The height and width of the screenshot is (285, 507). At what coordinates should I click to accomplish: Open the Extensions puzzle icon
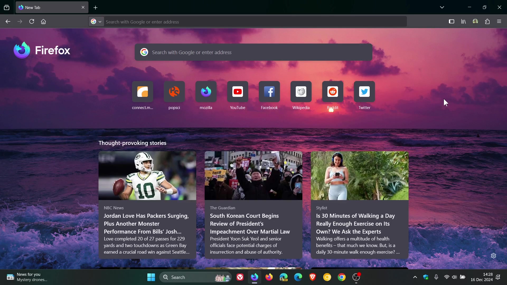[487, 22]
